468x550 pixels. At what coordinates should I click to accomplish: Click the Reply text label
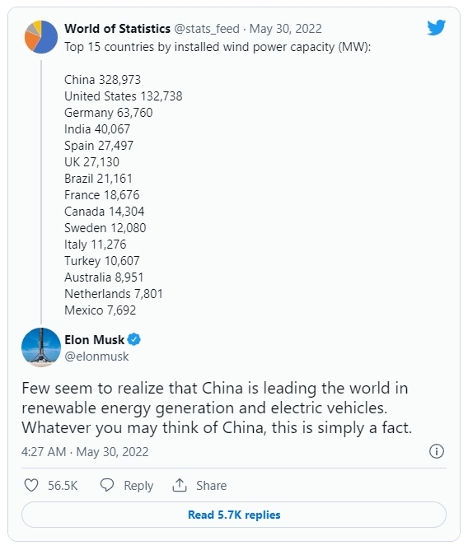[x=138, y=486]
